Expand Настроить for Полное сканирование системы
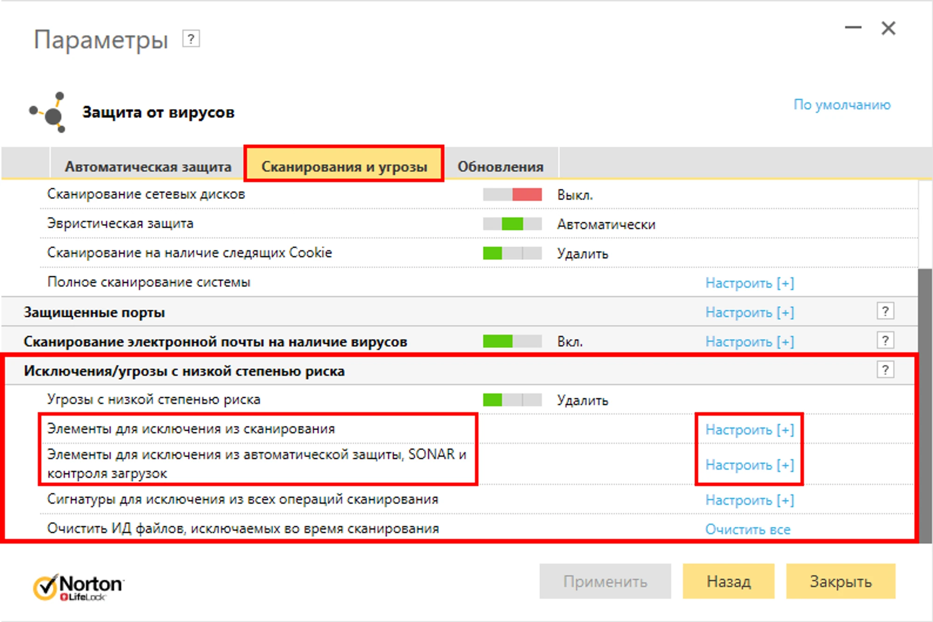 pyautogui.click(x=749, y=283)
